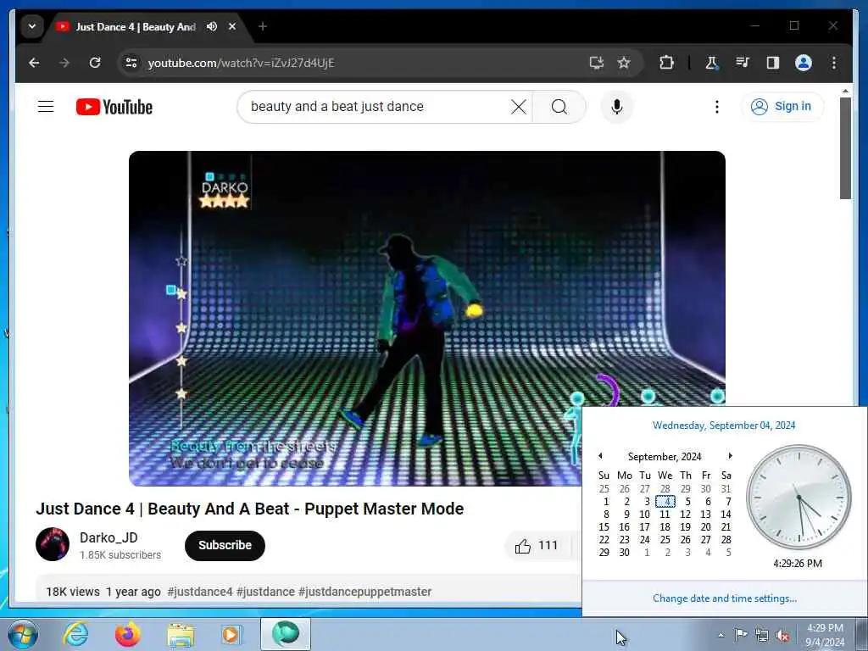Open the Darko_JD channel name link
The height and width of the screenshot is (651, 868).
(108, 537)
